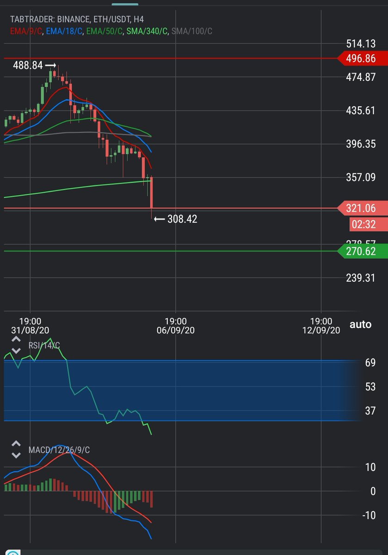Tap the 357.09 price axis label
The width and height of the screenshot is (388, 555).
coord(361,177)
